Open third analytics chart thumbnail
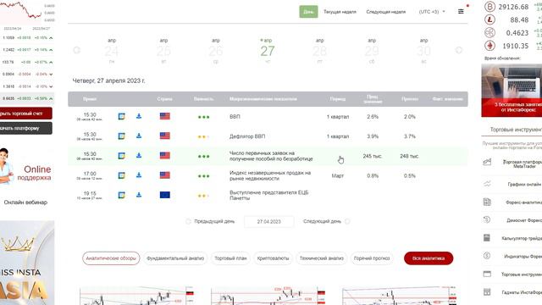 pyautogui.click(x=399, y=296)
